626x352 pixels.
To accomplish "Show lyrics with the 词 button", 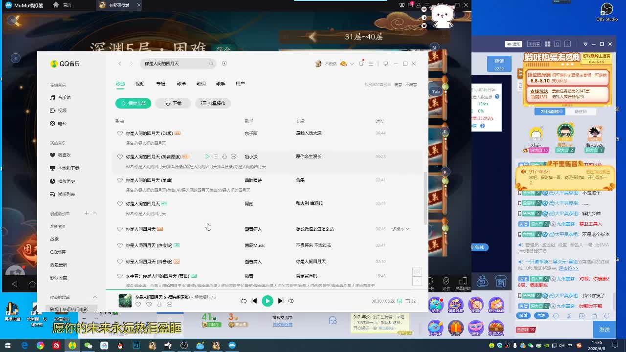I will [x=400, y=301].
